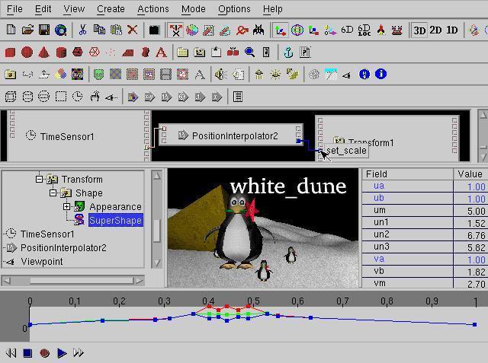Viewport: 488px width, 363px height.
Task: Click the floppy disk save icon
Action: pyautogui.click(x=44, y=30)
